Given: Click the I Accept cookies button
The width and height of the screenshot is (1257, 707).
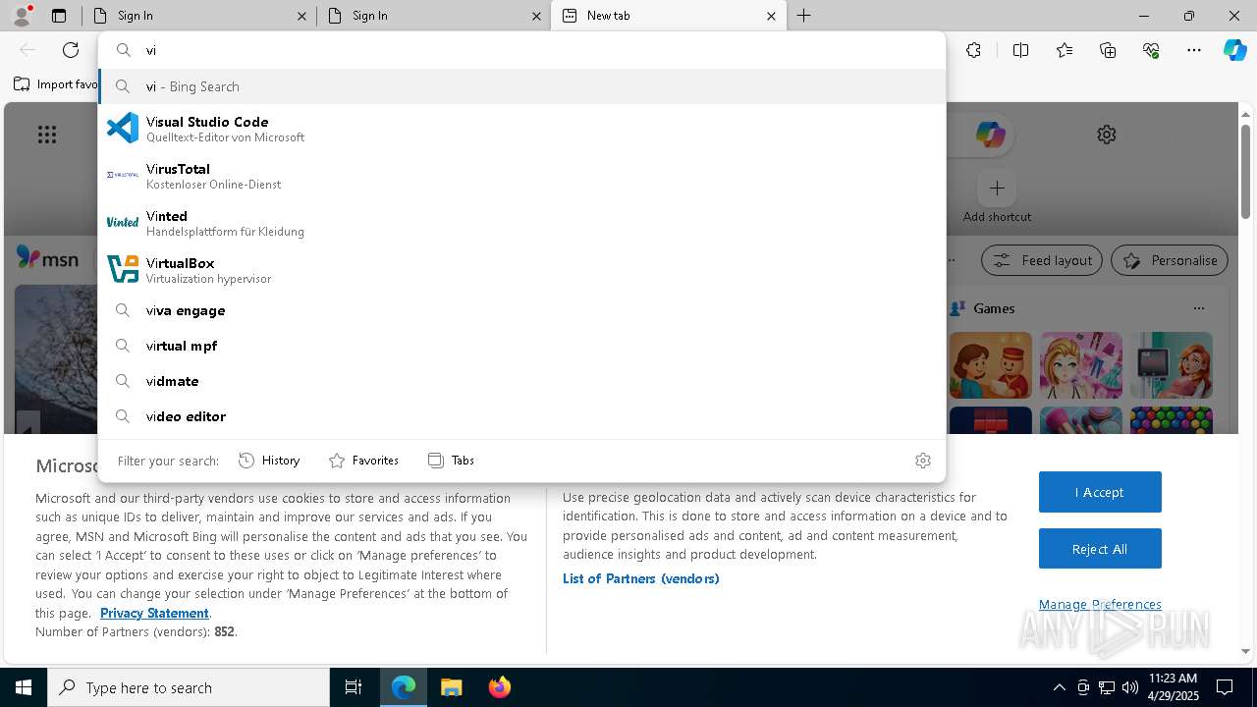Looking at the screenshot, I should coord(1100,492).
